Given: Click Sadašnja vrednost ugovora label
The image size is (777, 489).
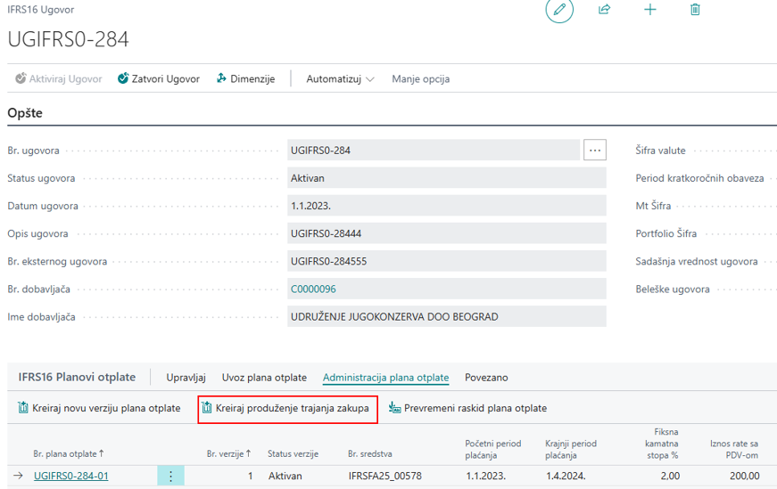Looking at the screenshot, I should (696, 261).
